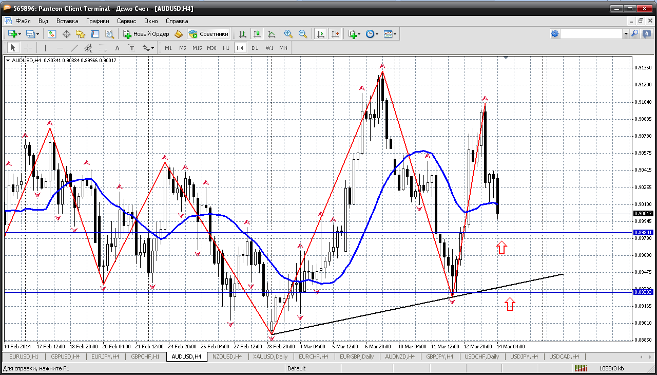Set timeframe to M1
The image size is (657, 375).
coord(168,48)
